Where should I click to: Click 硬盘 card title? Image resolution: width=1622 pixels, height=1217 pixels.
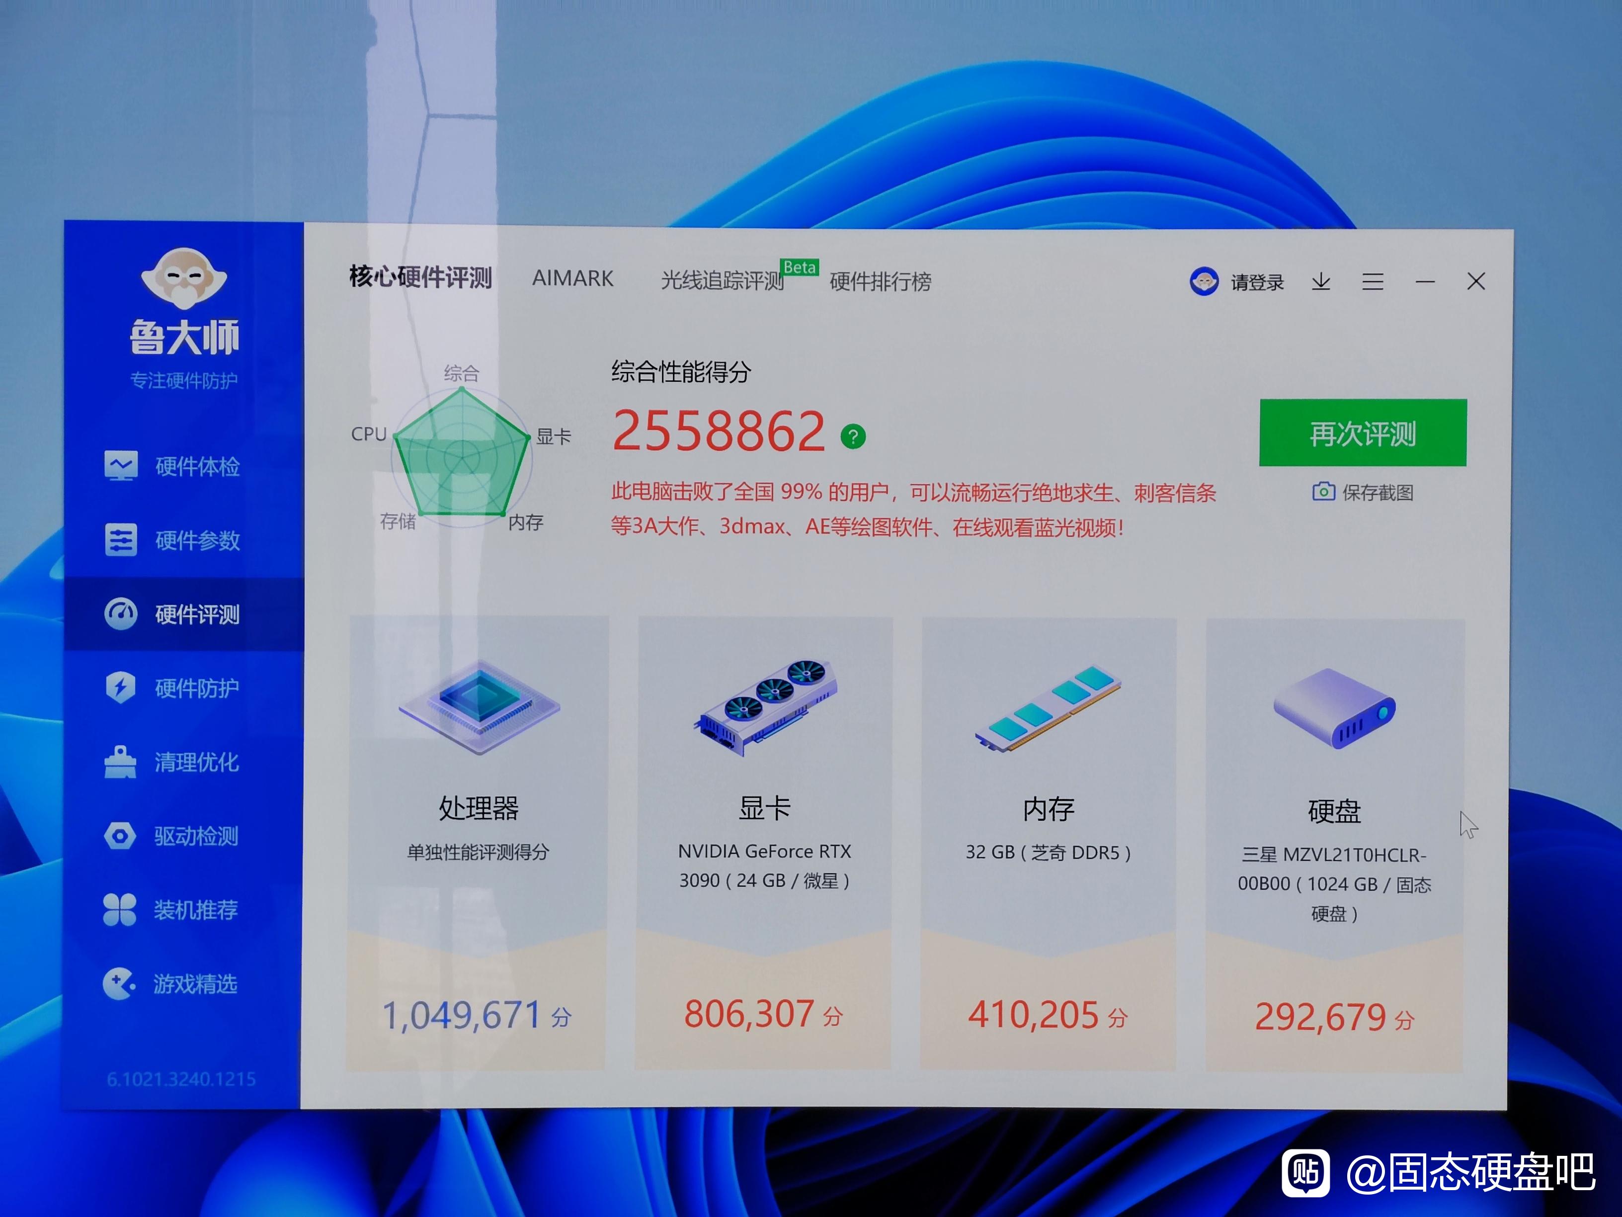pos(1334,811)
